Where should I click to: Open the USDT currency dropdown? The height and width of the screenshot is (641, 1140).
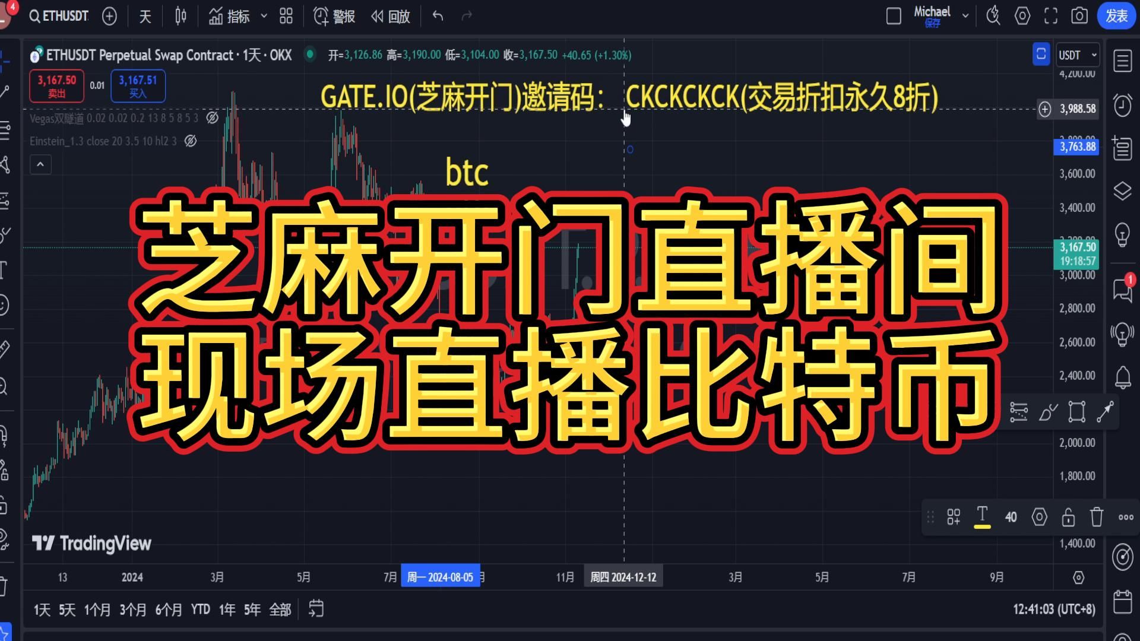[x=1078, y=55]
